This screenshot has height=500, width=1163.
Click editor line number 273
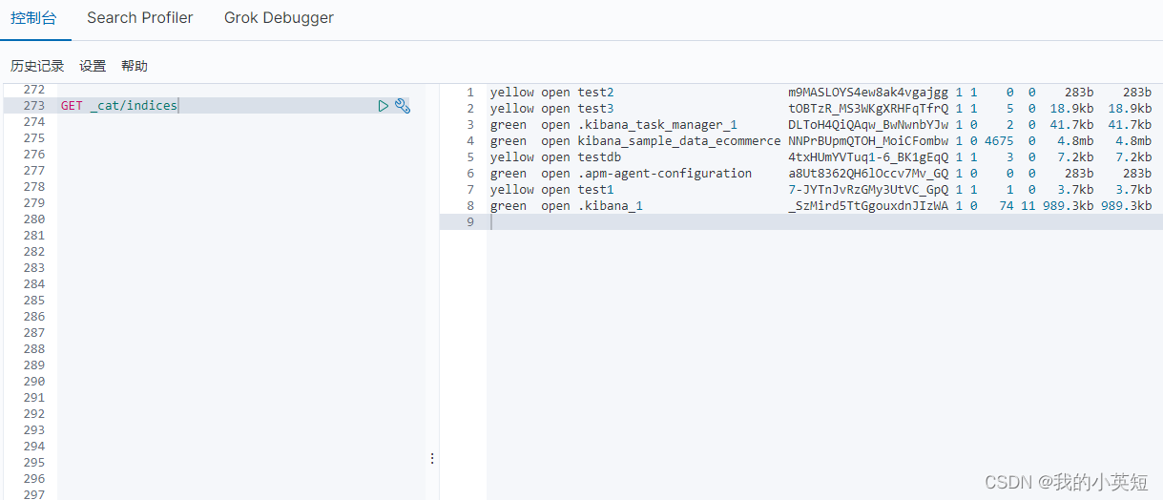34,106
